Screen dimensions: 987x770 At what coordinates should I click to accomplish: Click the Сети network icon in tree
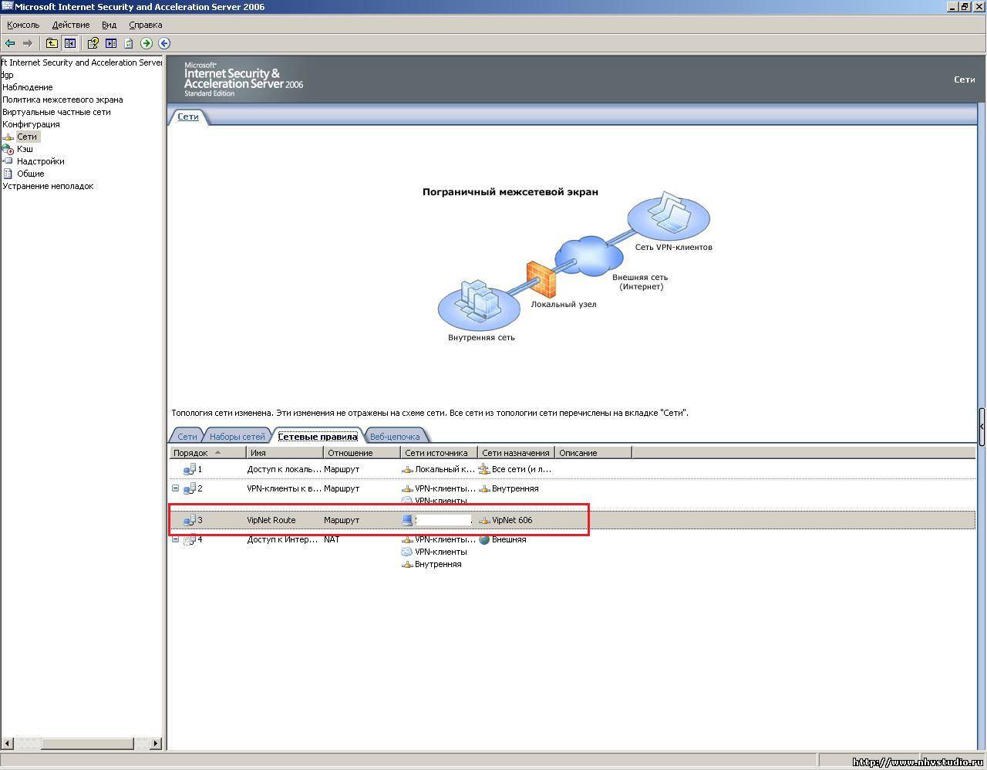pyautogui.click(x=8, y=137)
